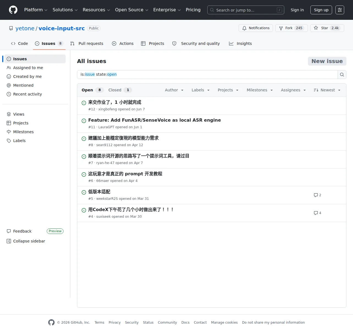Open the voice-input-src repository link

click(x=62, y=28)
